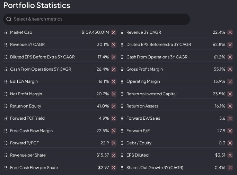Select the Return on Assets drag handle

(122, 106)
